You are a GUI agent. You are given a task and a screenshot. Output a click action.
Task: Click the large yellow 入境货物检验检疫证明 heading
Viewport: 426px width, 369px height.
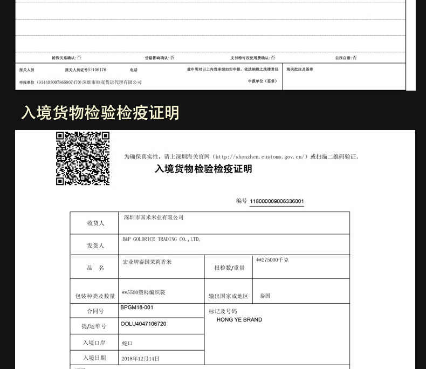(x=100, y=113)
